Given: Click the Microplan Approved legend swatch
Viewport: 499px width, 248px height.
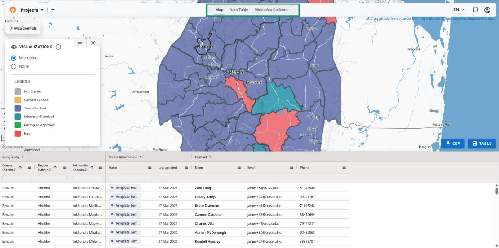Looking at the screenshot, I should (x=18, y=125).
